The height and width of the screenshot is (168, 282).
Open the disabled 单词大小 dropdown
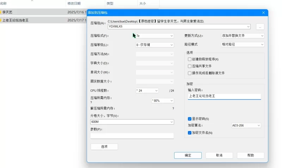coord(155,72)
